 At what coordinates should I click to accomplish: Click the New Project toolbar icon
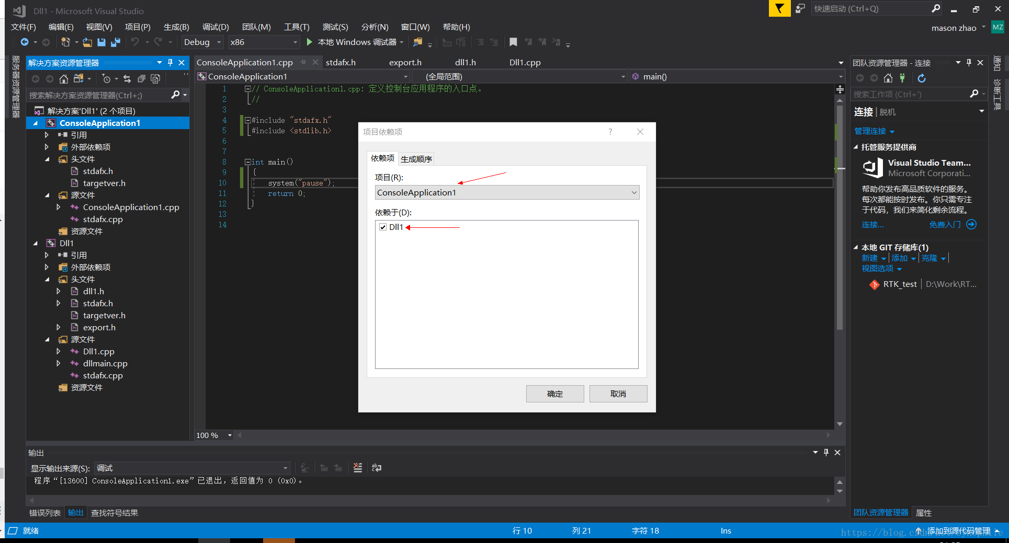point(65,42)
